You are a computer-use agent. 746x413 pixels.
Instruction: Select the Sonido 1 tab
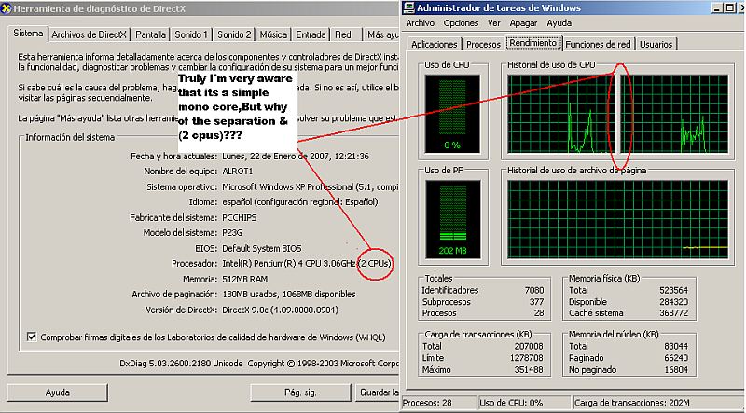click(x=191, y=34)
